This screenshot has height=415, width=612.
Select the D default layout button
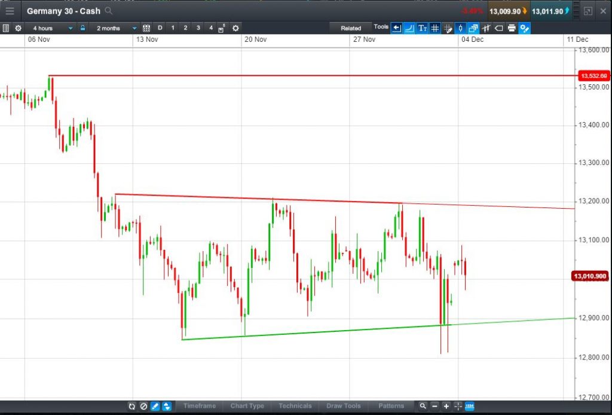tap(160, 28)
